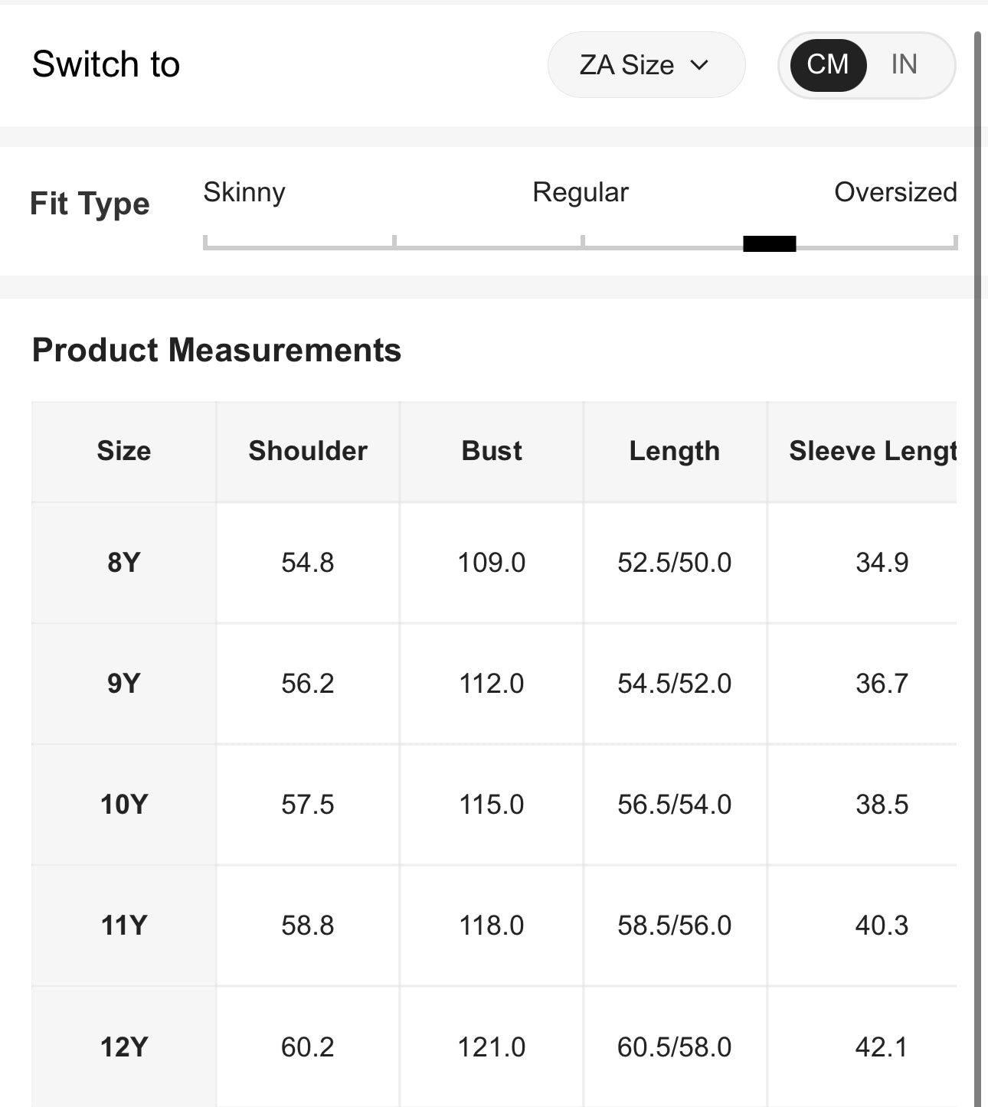
Task: Switch units to CM
Action: pos(827,65)
